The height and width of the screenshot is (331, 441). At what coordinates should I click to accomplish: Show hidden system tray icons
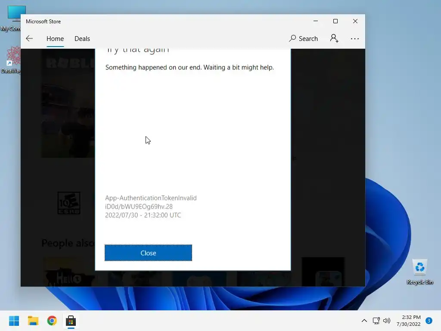pyautogui.click(x=364, y=321)
